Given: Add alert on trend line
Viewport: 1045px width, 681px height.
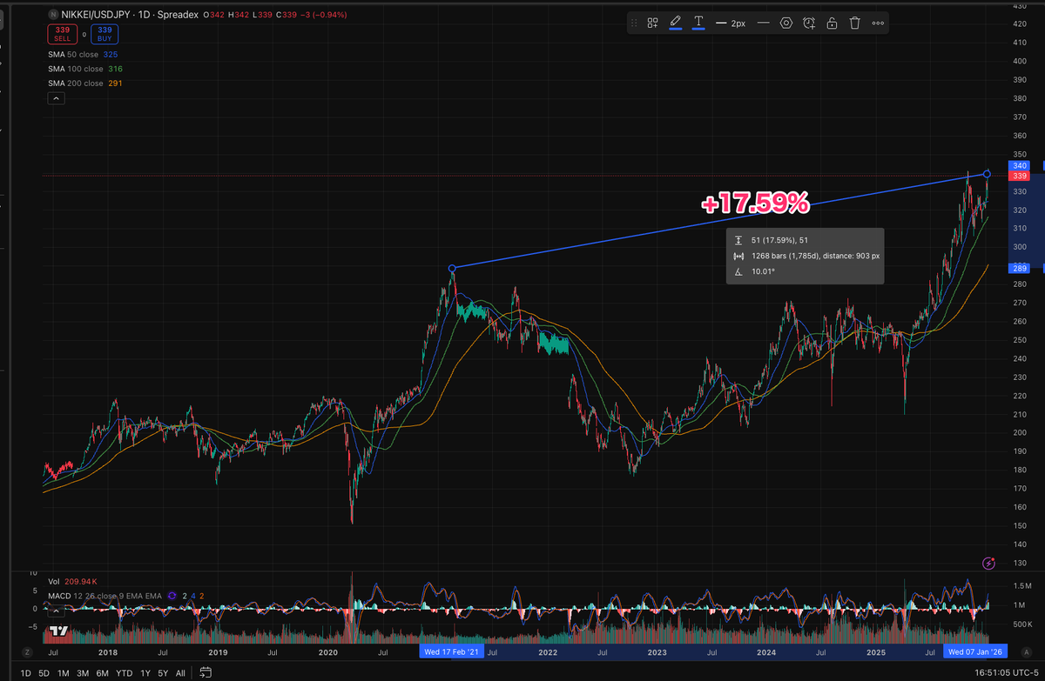Looking at the screenshot, I should click(809, 23).
